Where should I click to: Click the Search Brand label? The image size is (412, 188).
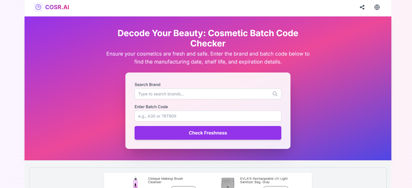(x=147, y=84)
